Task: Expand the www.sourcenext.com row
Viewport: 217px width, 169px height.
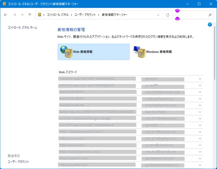Action: (200, 152)
